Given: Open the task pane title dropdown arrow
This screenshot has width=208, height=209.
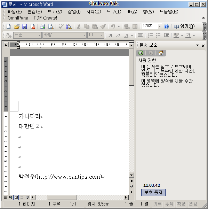Looking at the screenshot, I should click(x=197, y=45).
